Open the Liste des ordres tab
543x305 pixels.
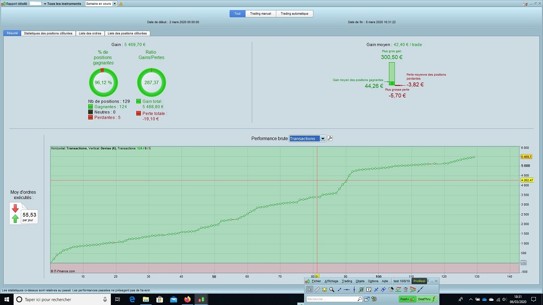[90, 33]
